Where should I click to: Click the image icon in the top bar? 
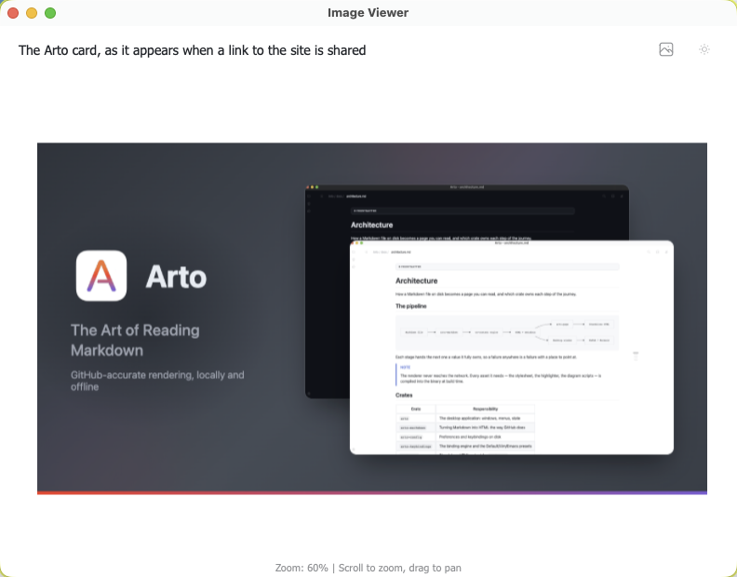666,49
